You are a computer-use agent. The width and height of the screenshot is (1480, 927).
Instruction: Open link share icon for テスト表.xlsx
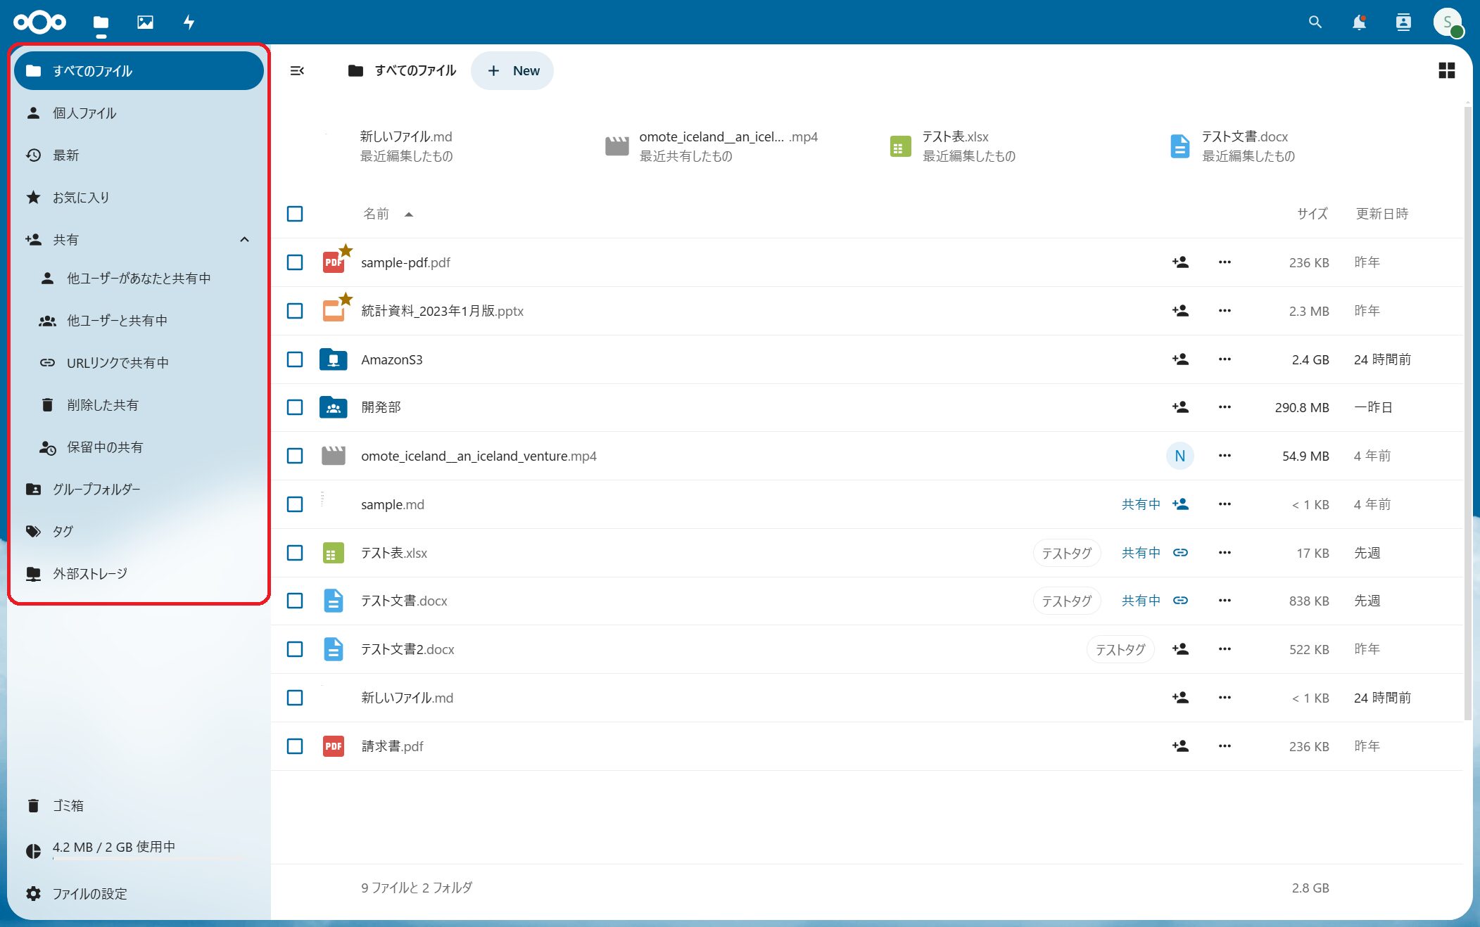(x=1180, y=553)
